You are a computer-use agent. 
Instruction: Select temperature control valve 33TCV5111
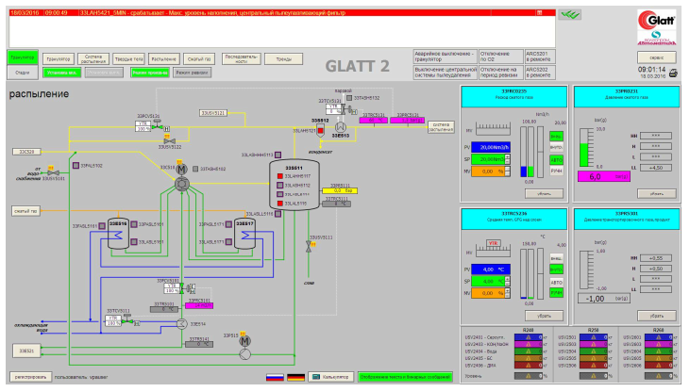coord(127,320)
